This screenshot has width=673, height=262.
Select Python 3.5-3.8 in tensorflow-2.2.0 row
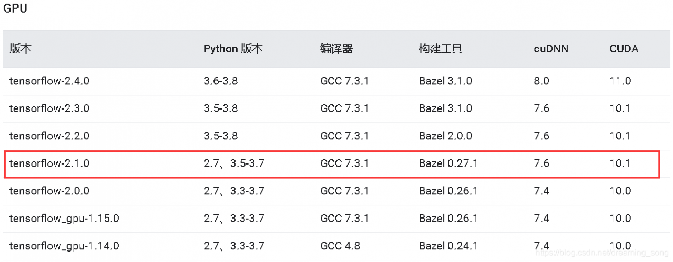(221, 136)
